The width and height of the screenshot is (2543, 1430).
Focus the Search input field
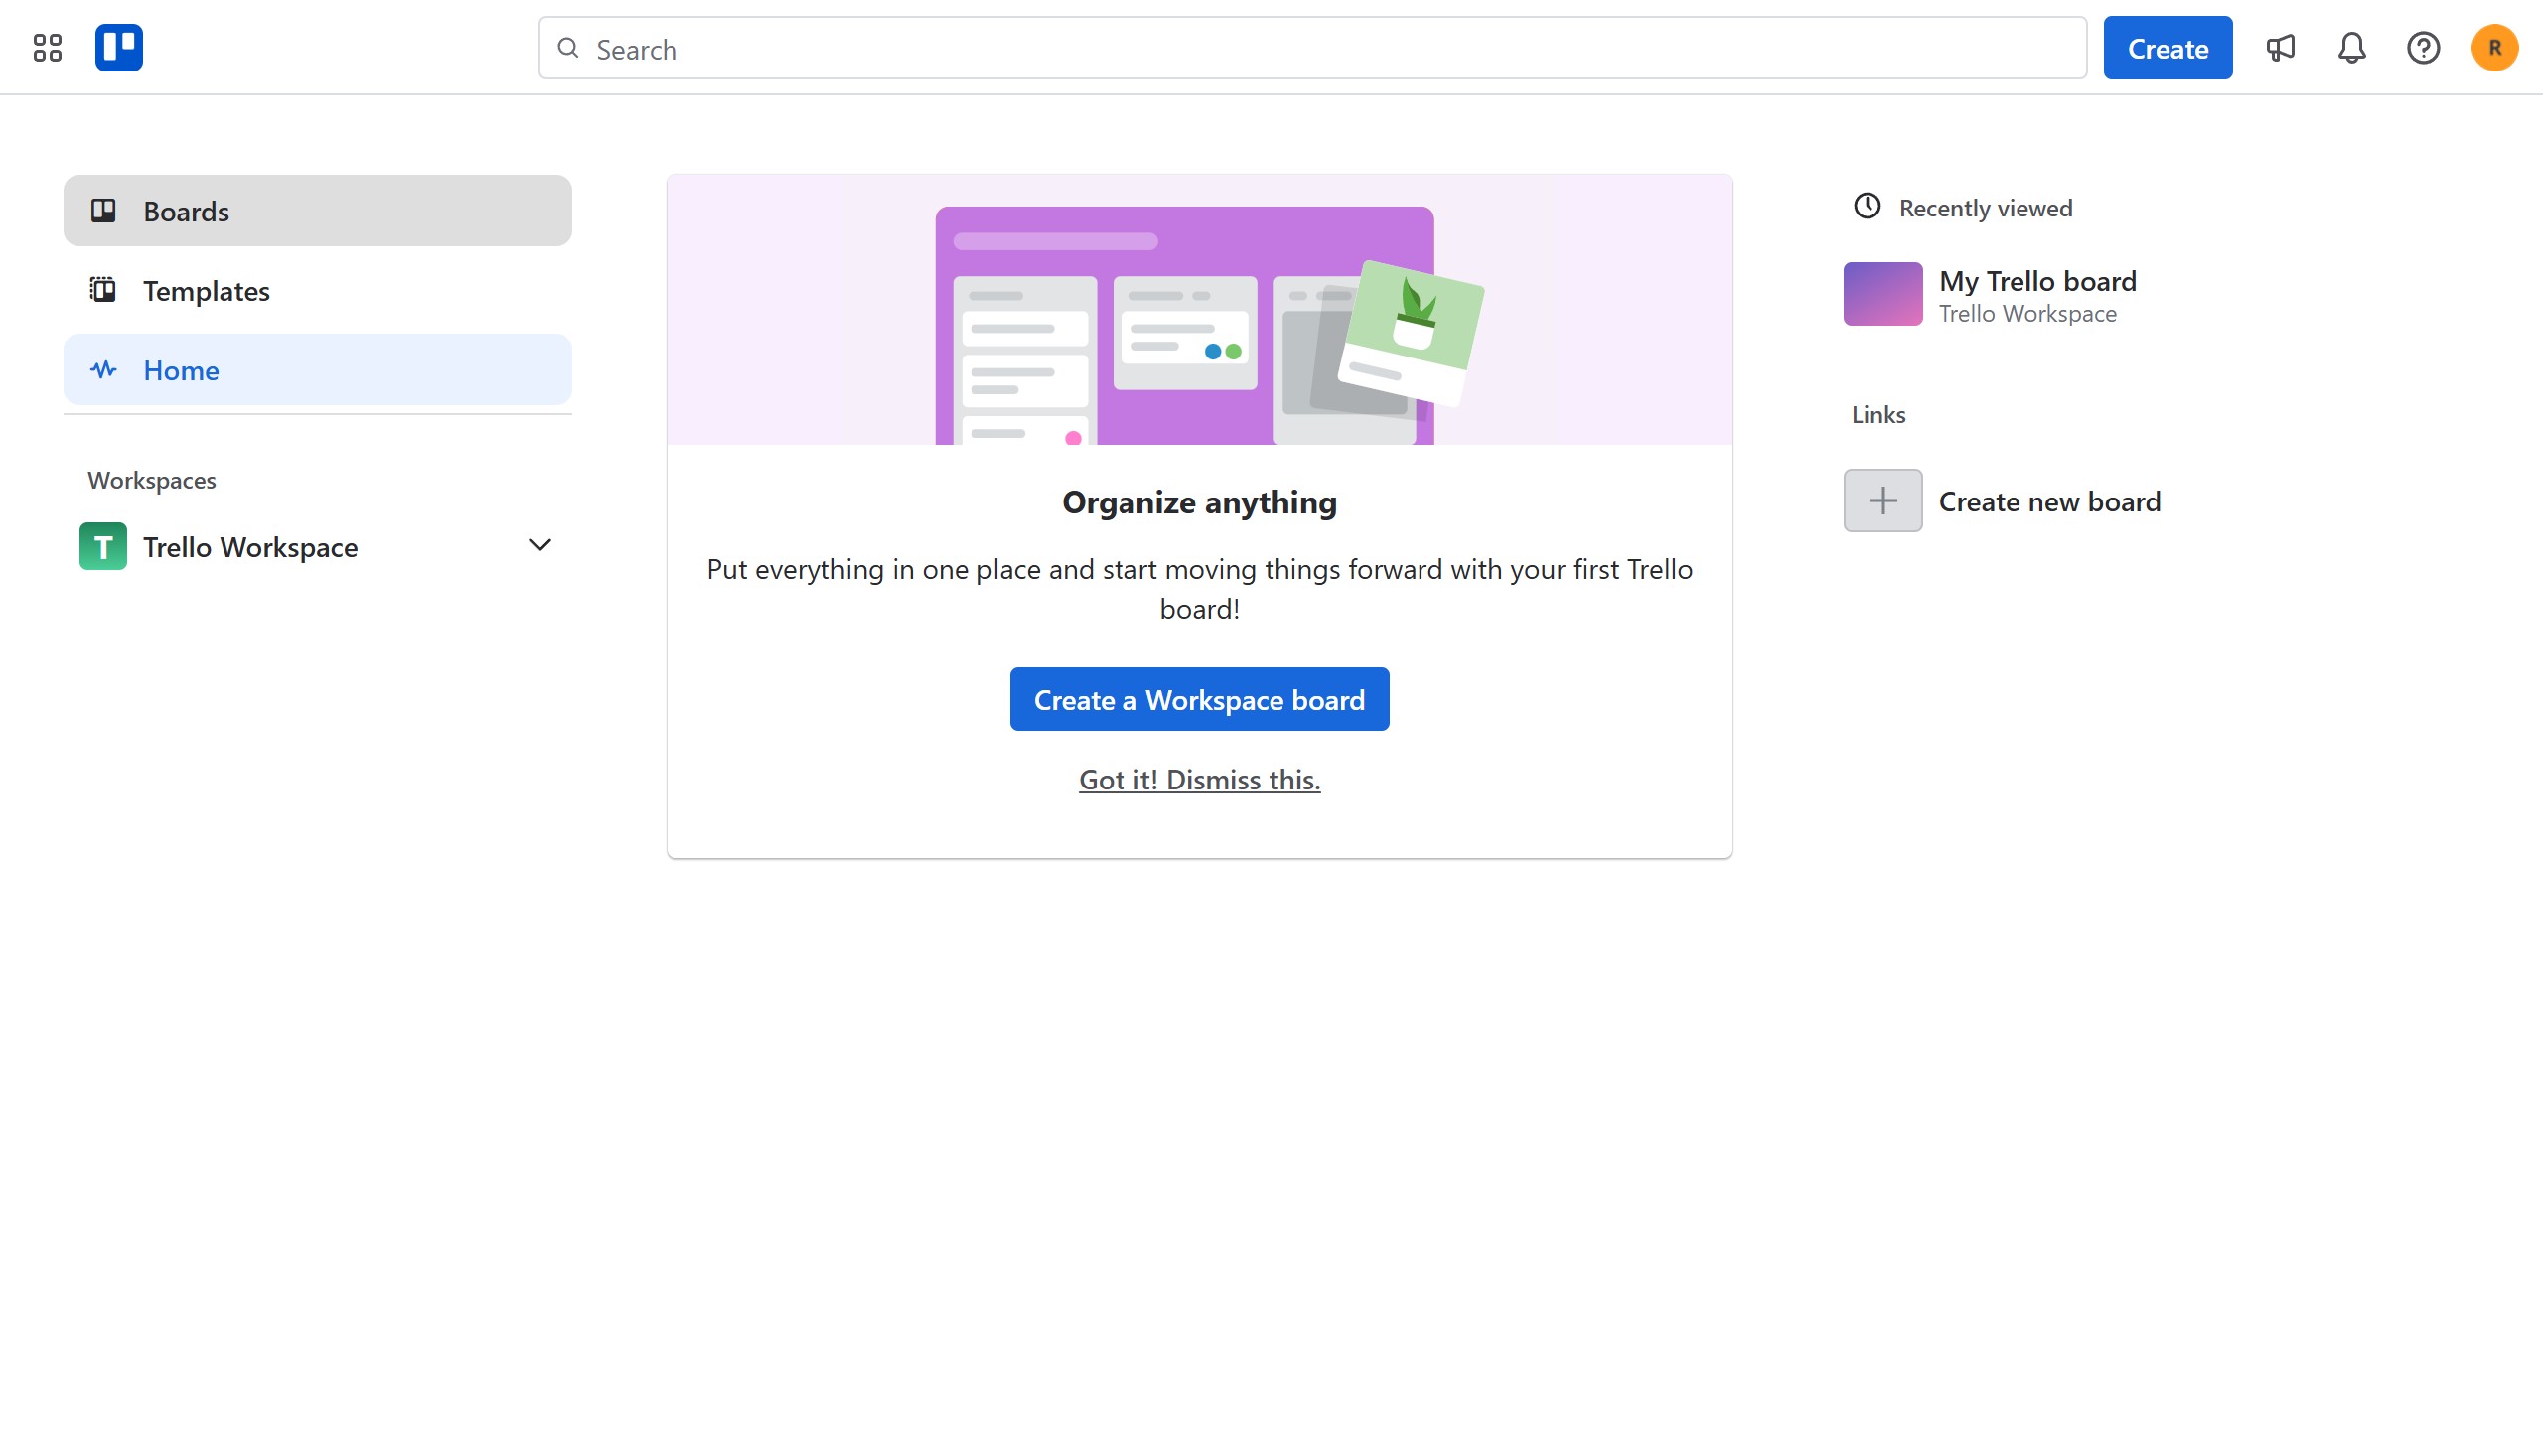[x=1312, y=48]
